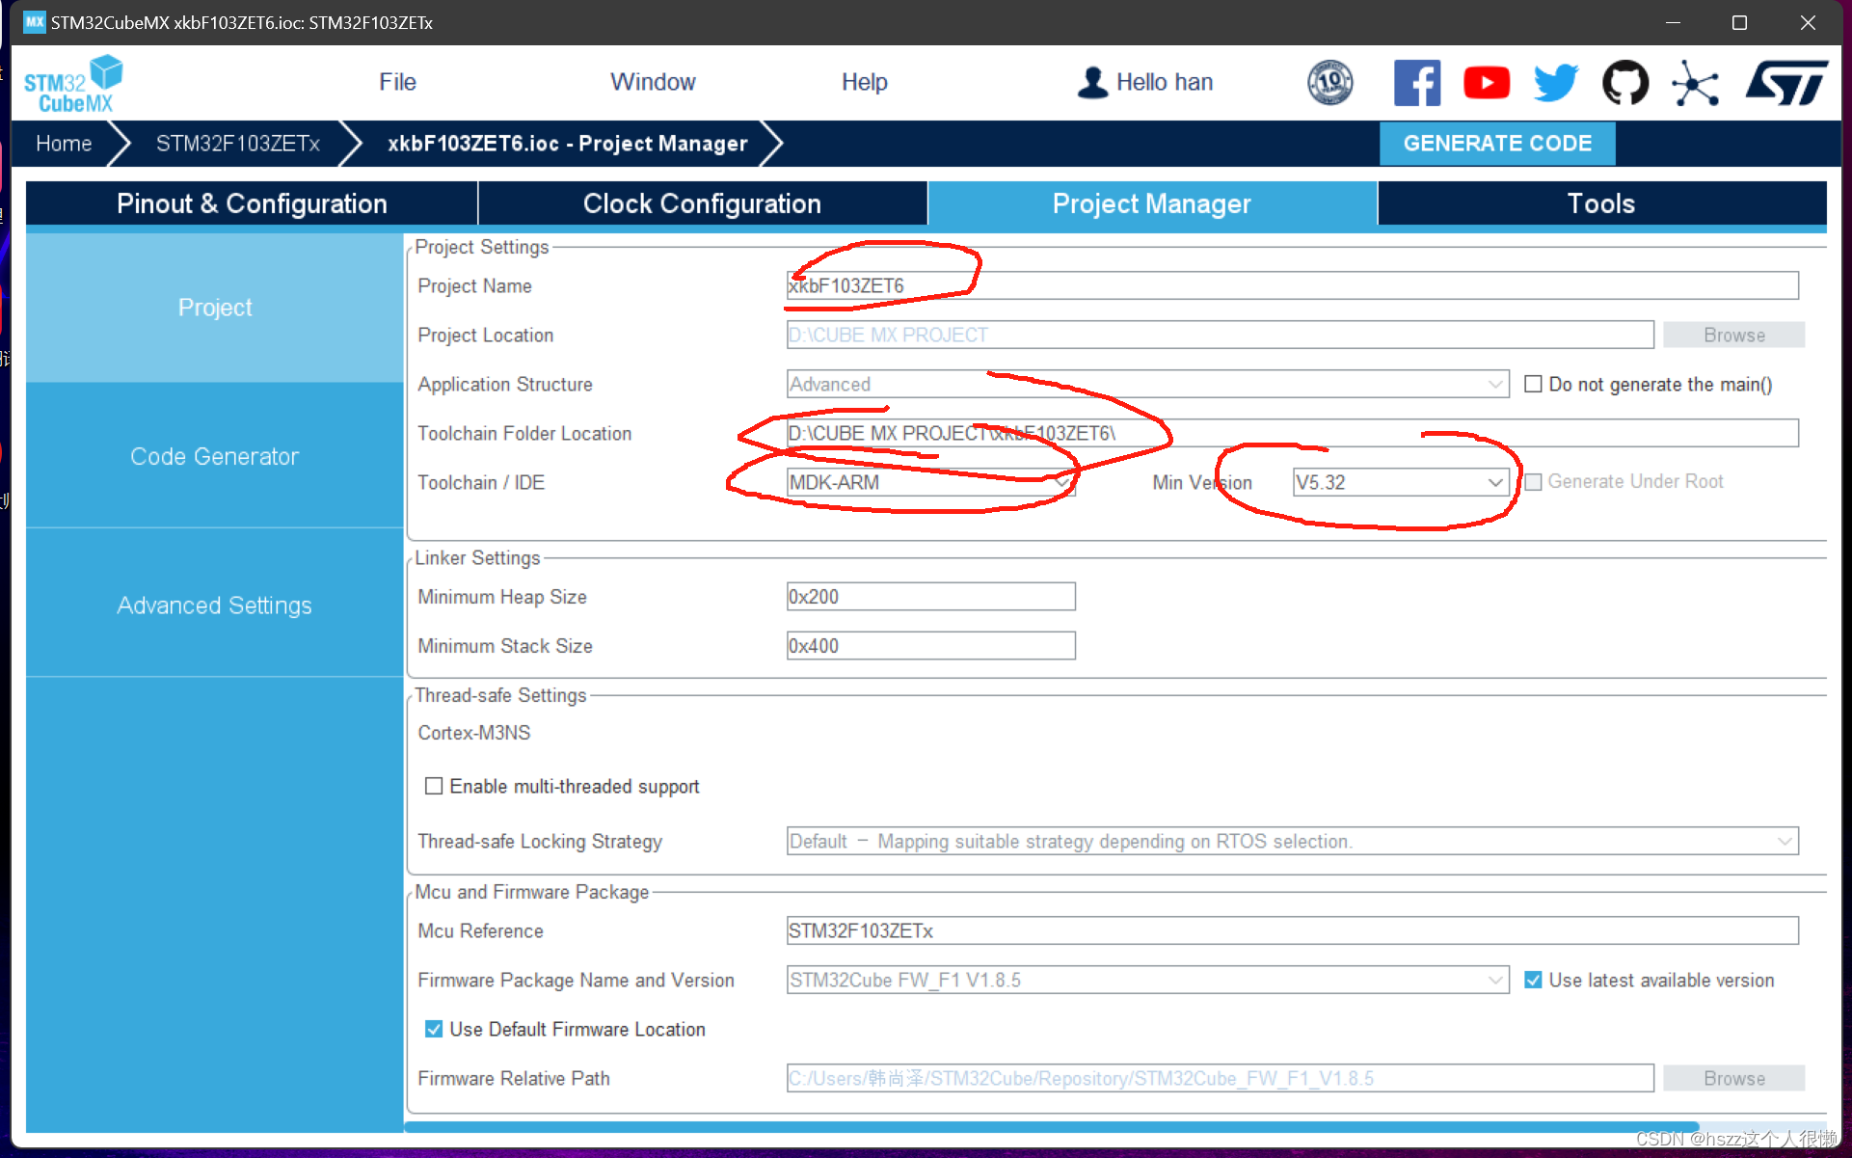Click the Minimum Heap Size field
This screenshot has width=1852, height=1158.
929,597
